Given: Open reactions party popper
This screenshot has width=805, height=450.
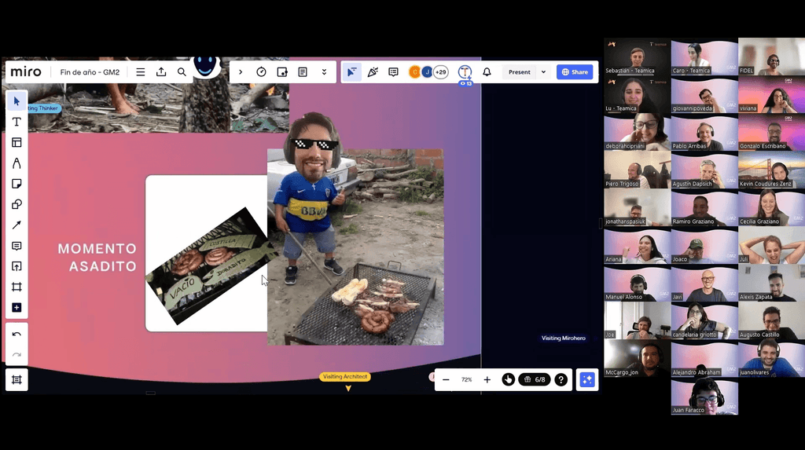Looking at the screenshot, I should (373, 71).
